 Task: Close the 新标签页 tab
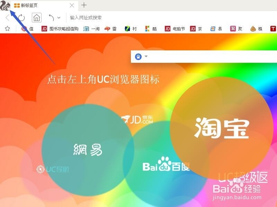tap(72, 6)
